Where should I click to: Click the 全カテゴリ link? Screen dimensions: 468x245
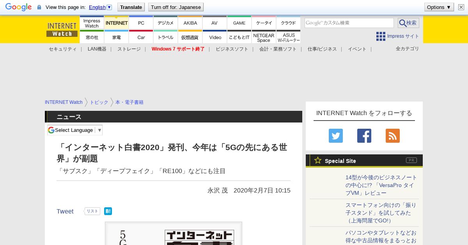coord(408,49)
